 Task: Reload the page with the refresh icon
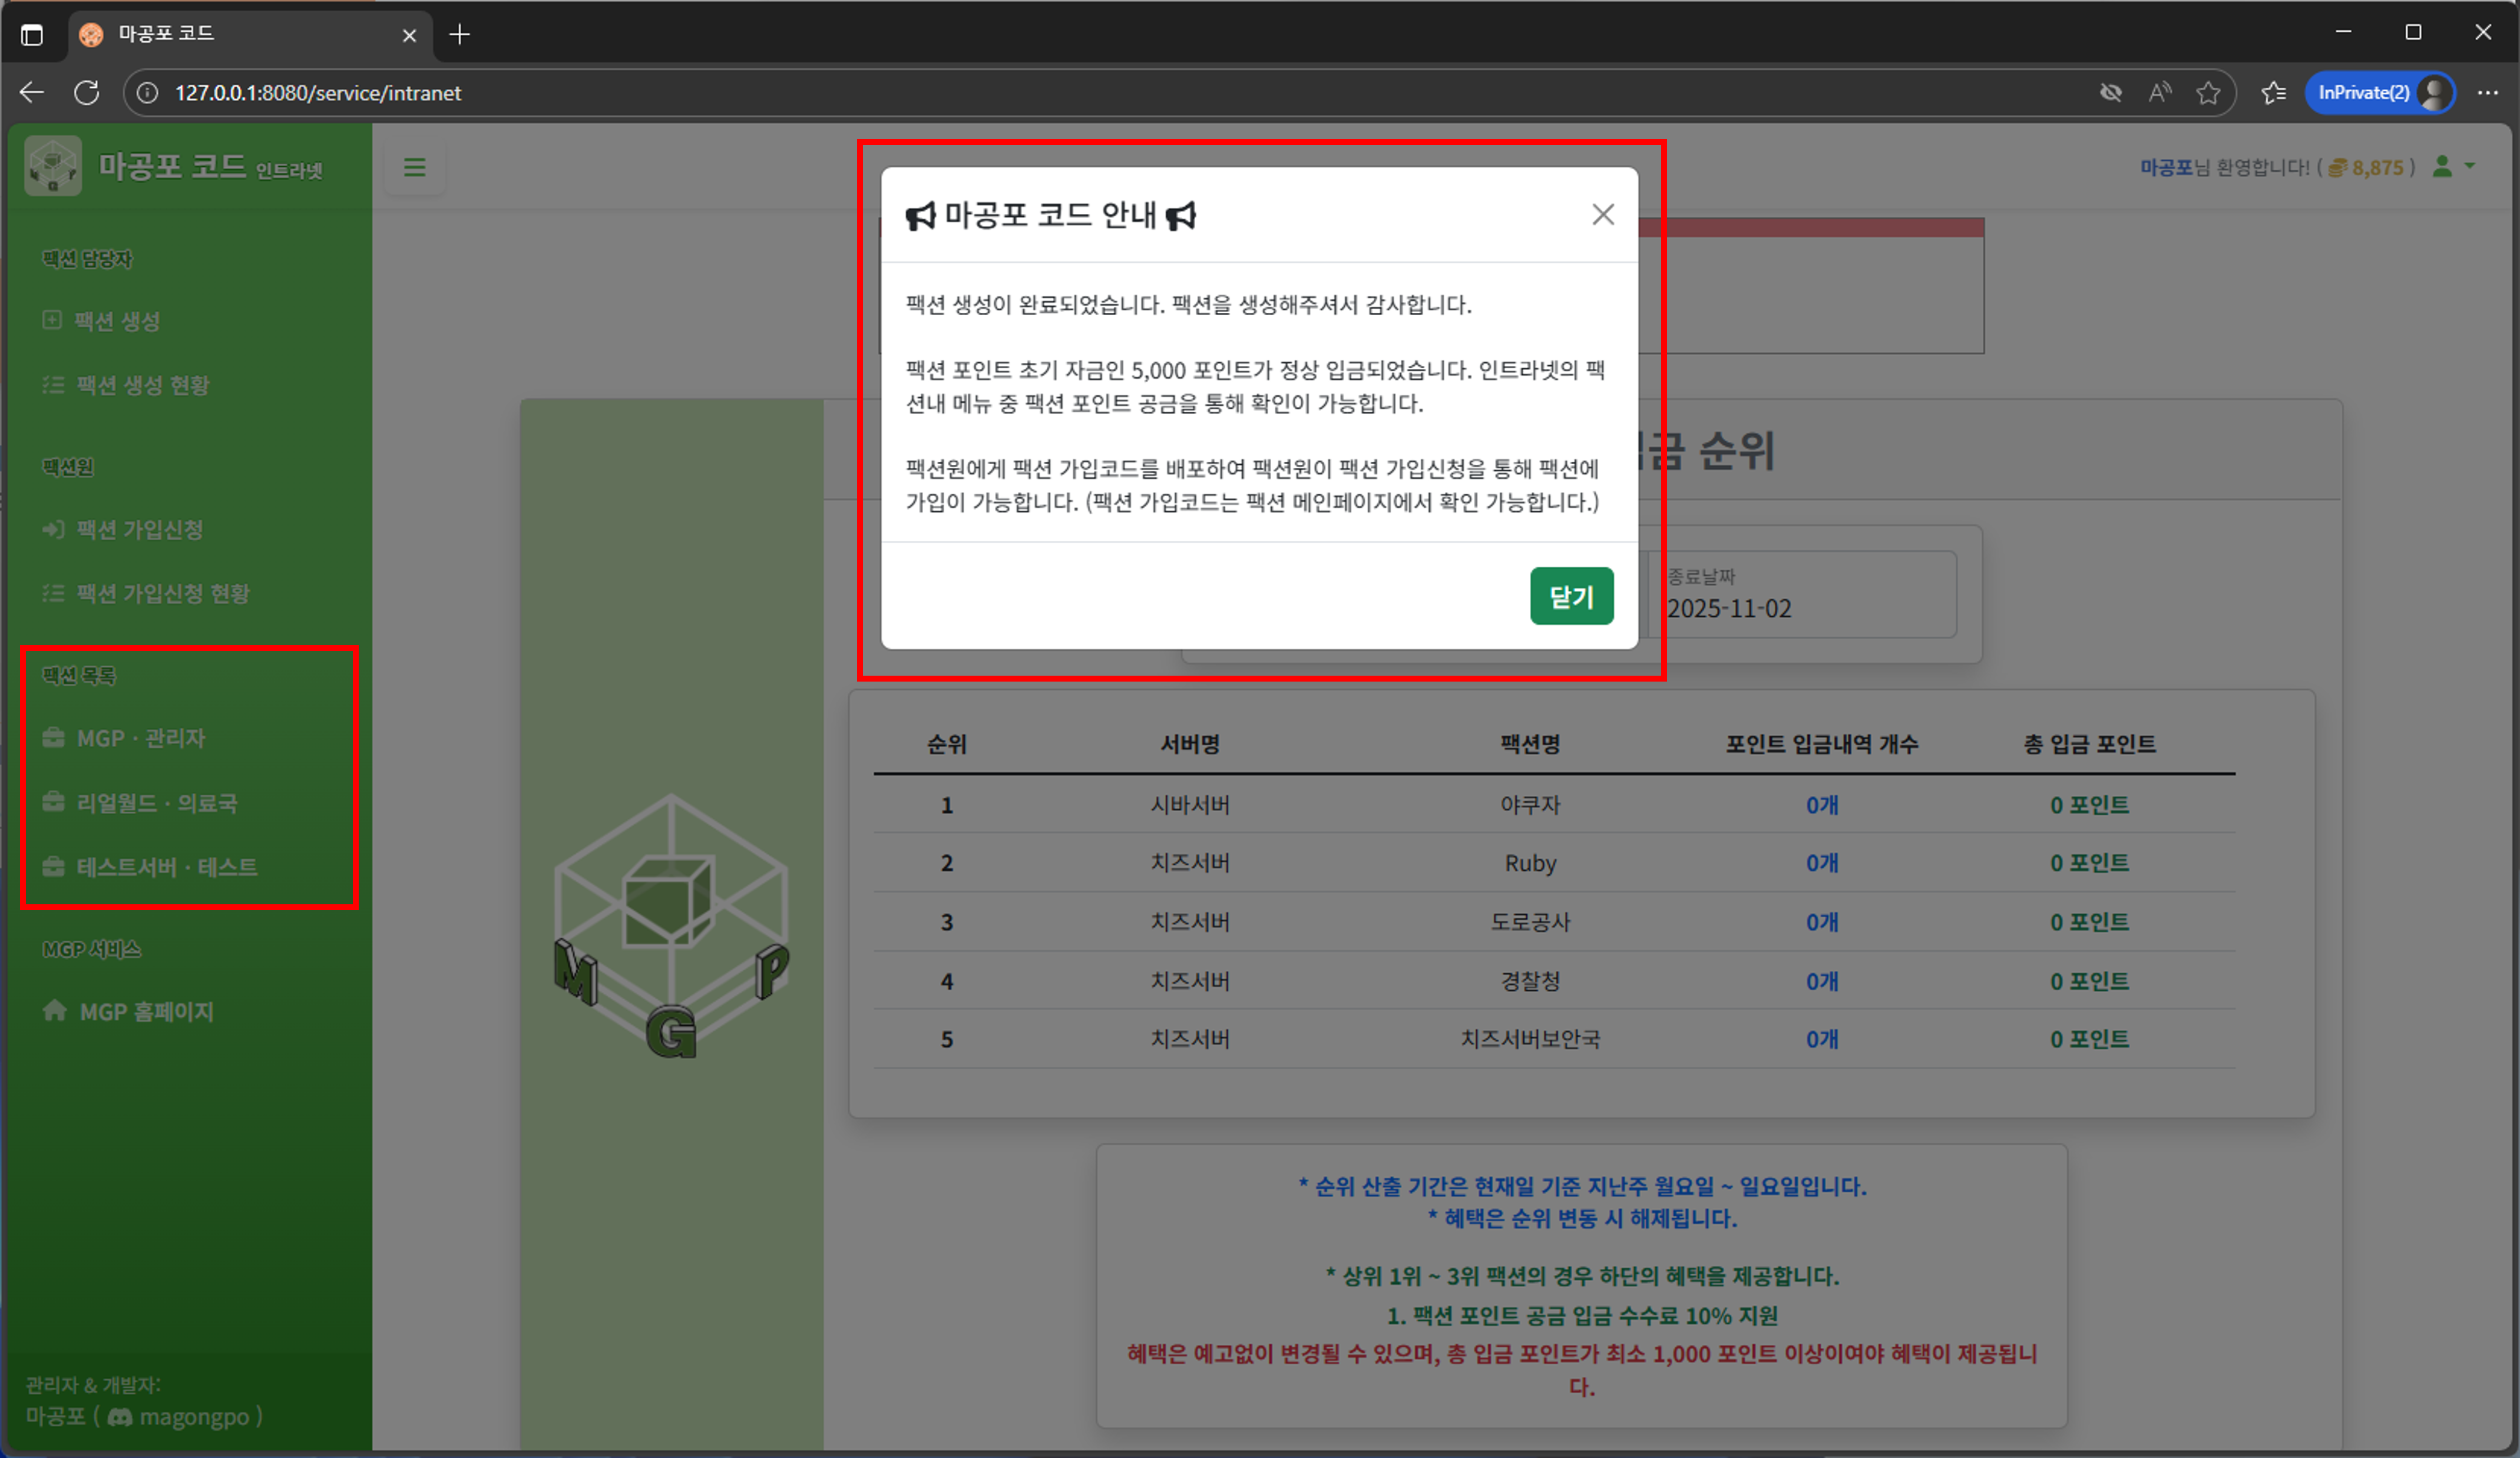(x=87, y=92)
